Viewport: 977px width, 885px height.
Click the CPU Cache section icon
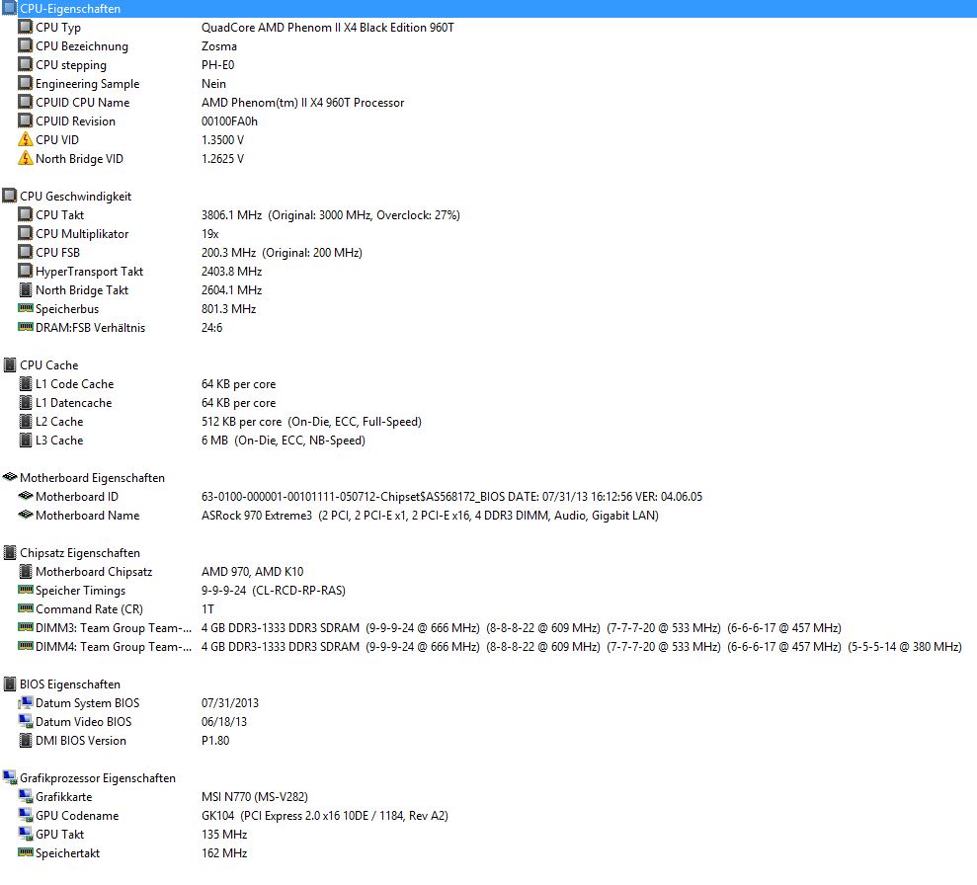point(9,364)
